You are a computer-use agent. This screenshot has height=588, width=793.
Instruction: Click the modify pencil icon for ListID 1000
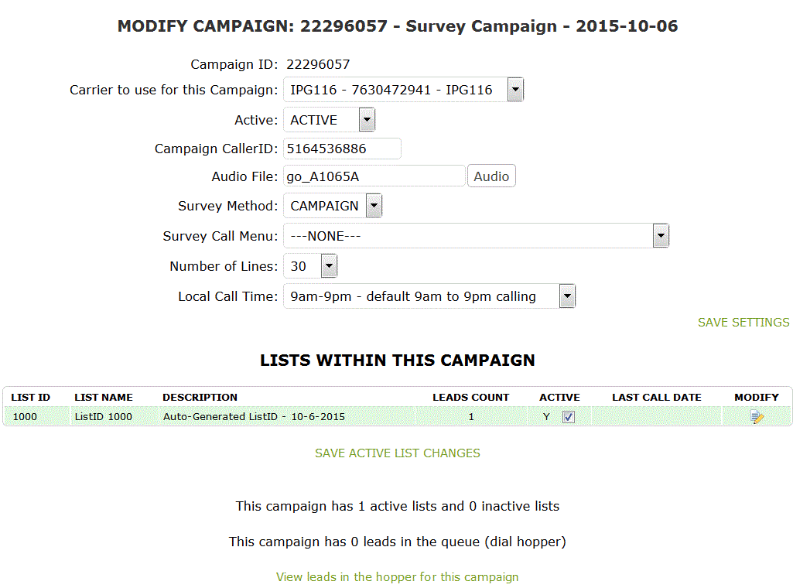point(757,417)
